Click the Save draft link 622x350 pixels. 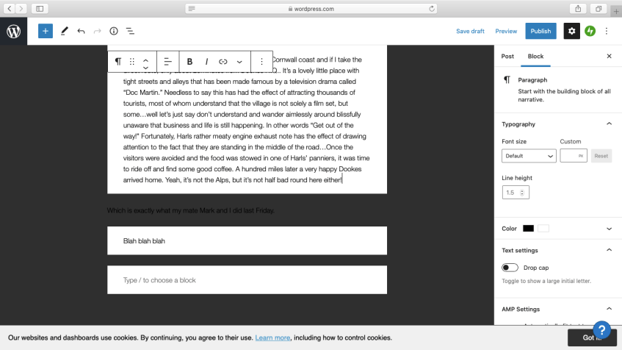pos(470,31)
